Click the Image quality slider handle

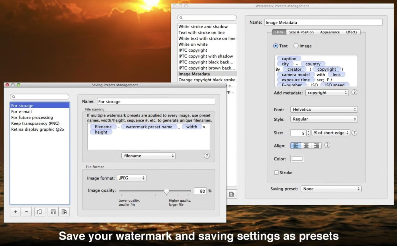pyautogui.click(x=167, y=192)
